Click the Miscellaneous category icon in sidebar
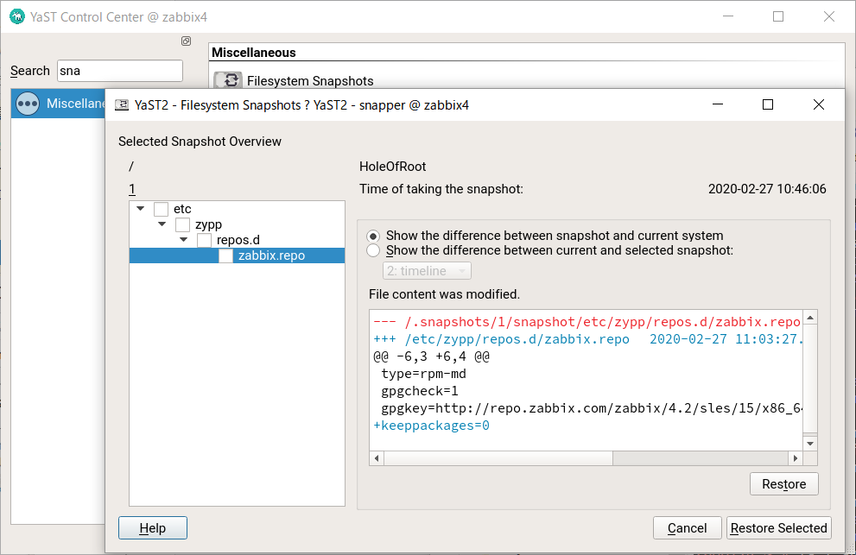The image size is (856, 555). 28,103
